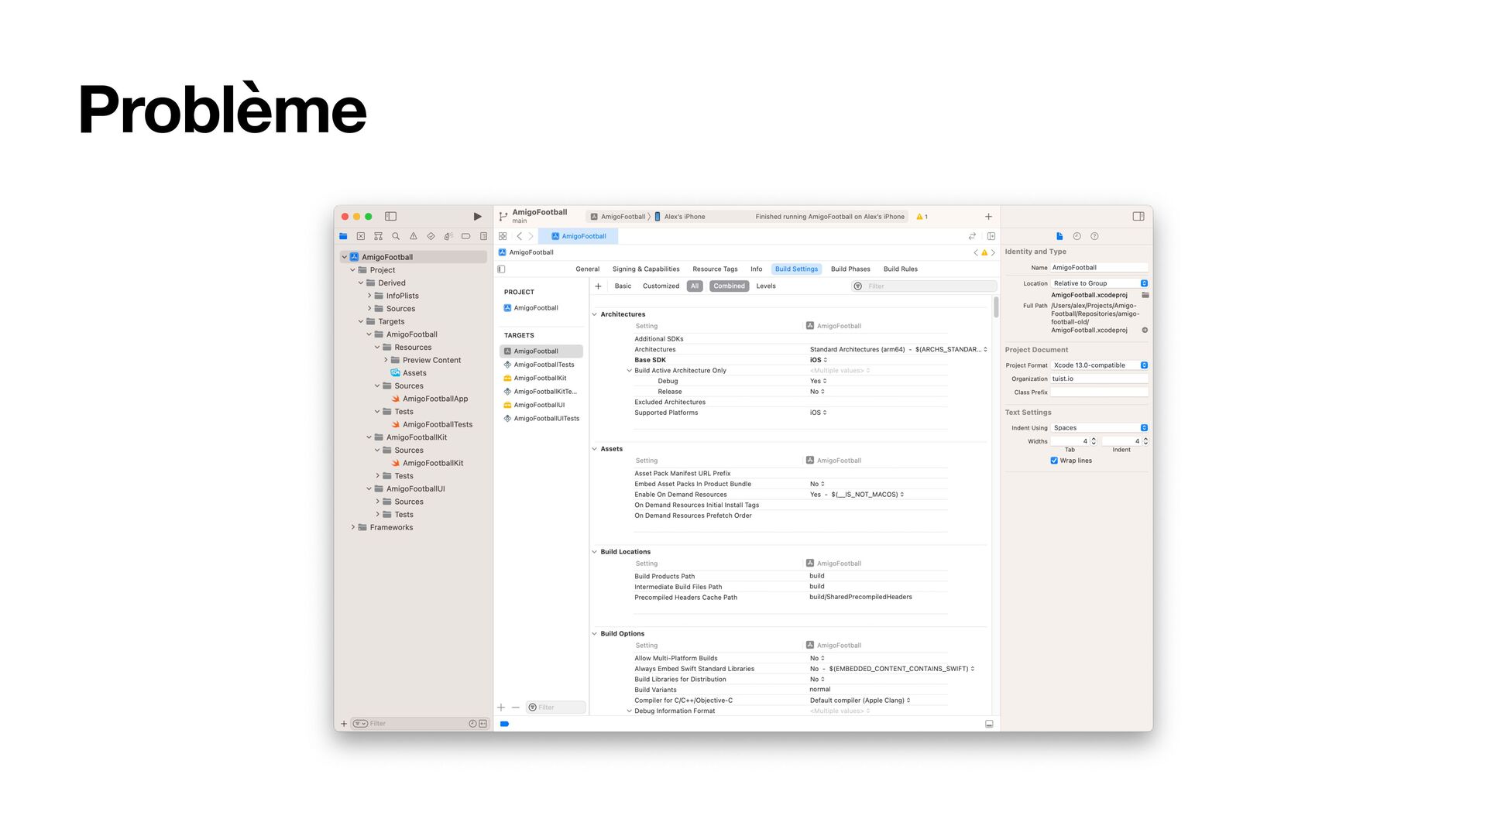Open the Indent Using Spaces dropdown

(x=1099, y=428)
